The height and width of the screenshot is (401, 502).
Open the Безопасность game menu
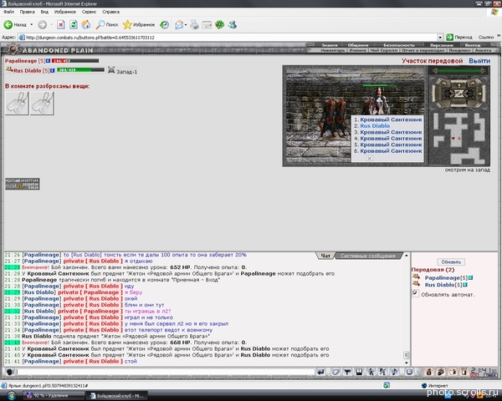coord(399,45)
